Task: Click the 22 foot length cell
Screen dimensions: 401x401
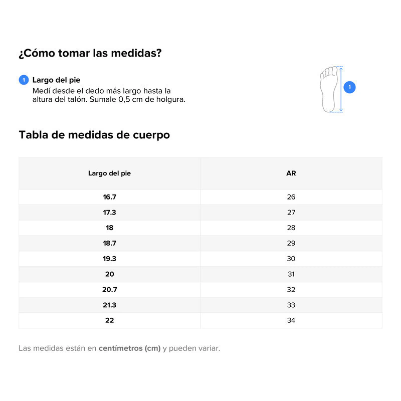Action: pos(109,320)
